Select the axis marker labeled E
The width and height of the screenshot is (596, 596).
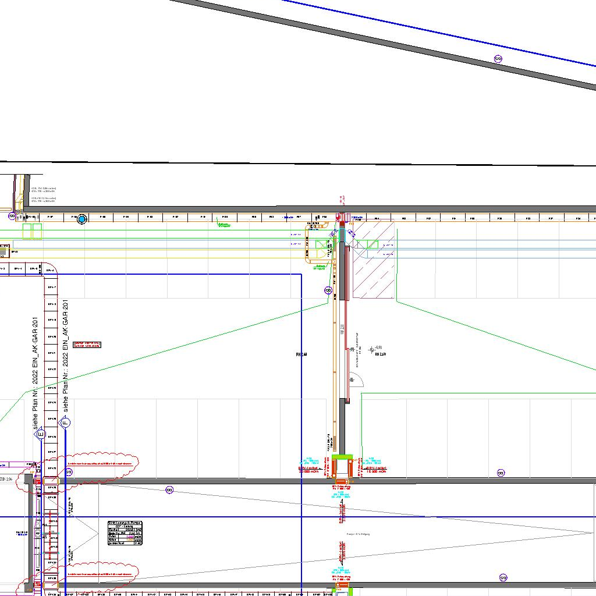pos(40,434)
